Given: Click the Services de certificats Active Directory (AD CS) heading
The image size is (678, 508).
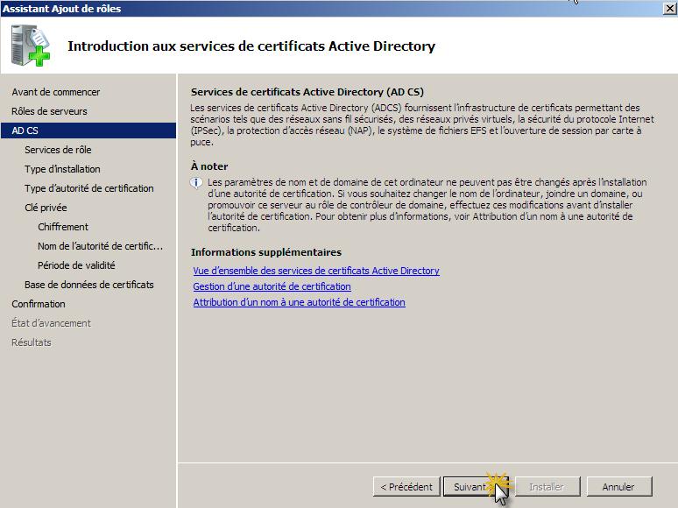Looking at the screenshot, I should (307, 92).
